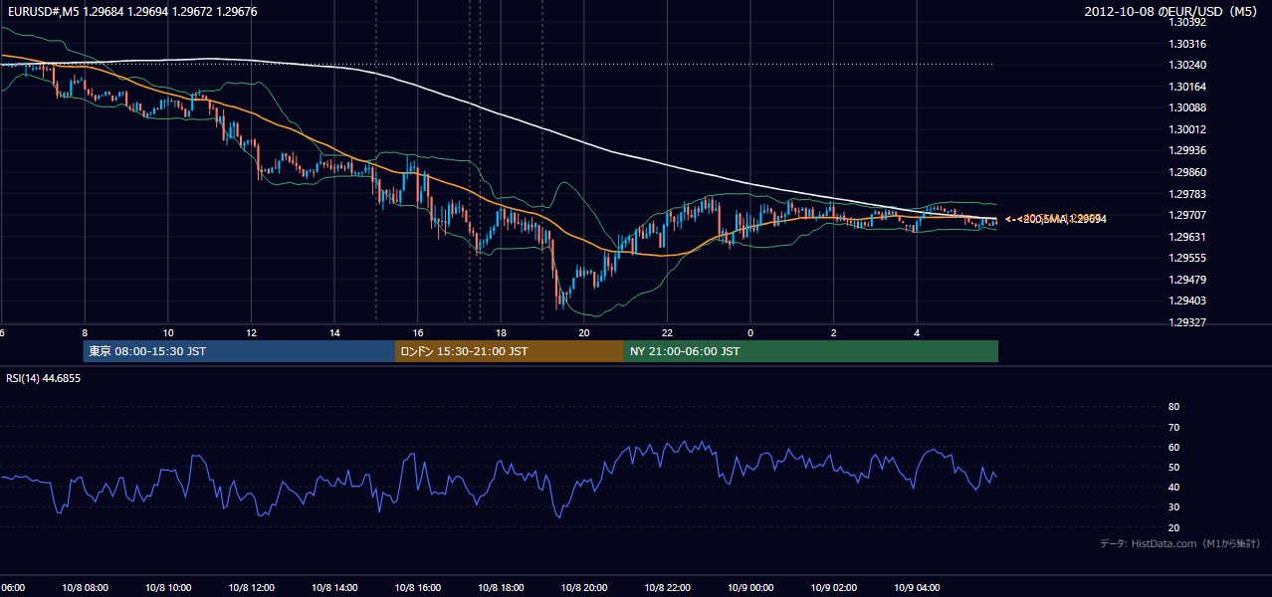Click RSI axis level 50
This screenshot has width=1272, height=597.
1173,468
